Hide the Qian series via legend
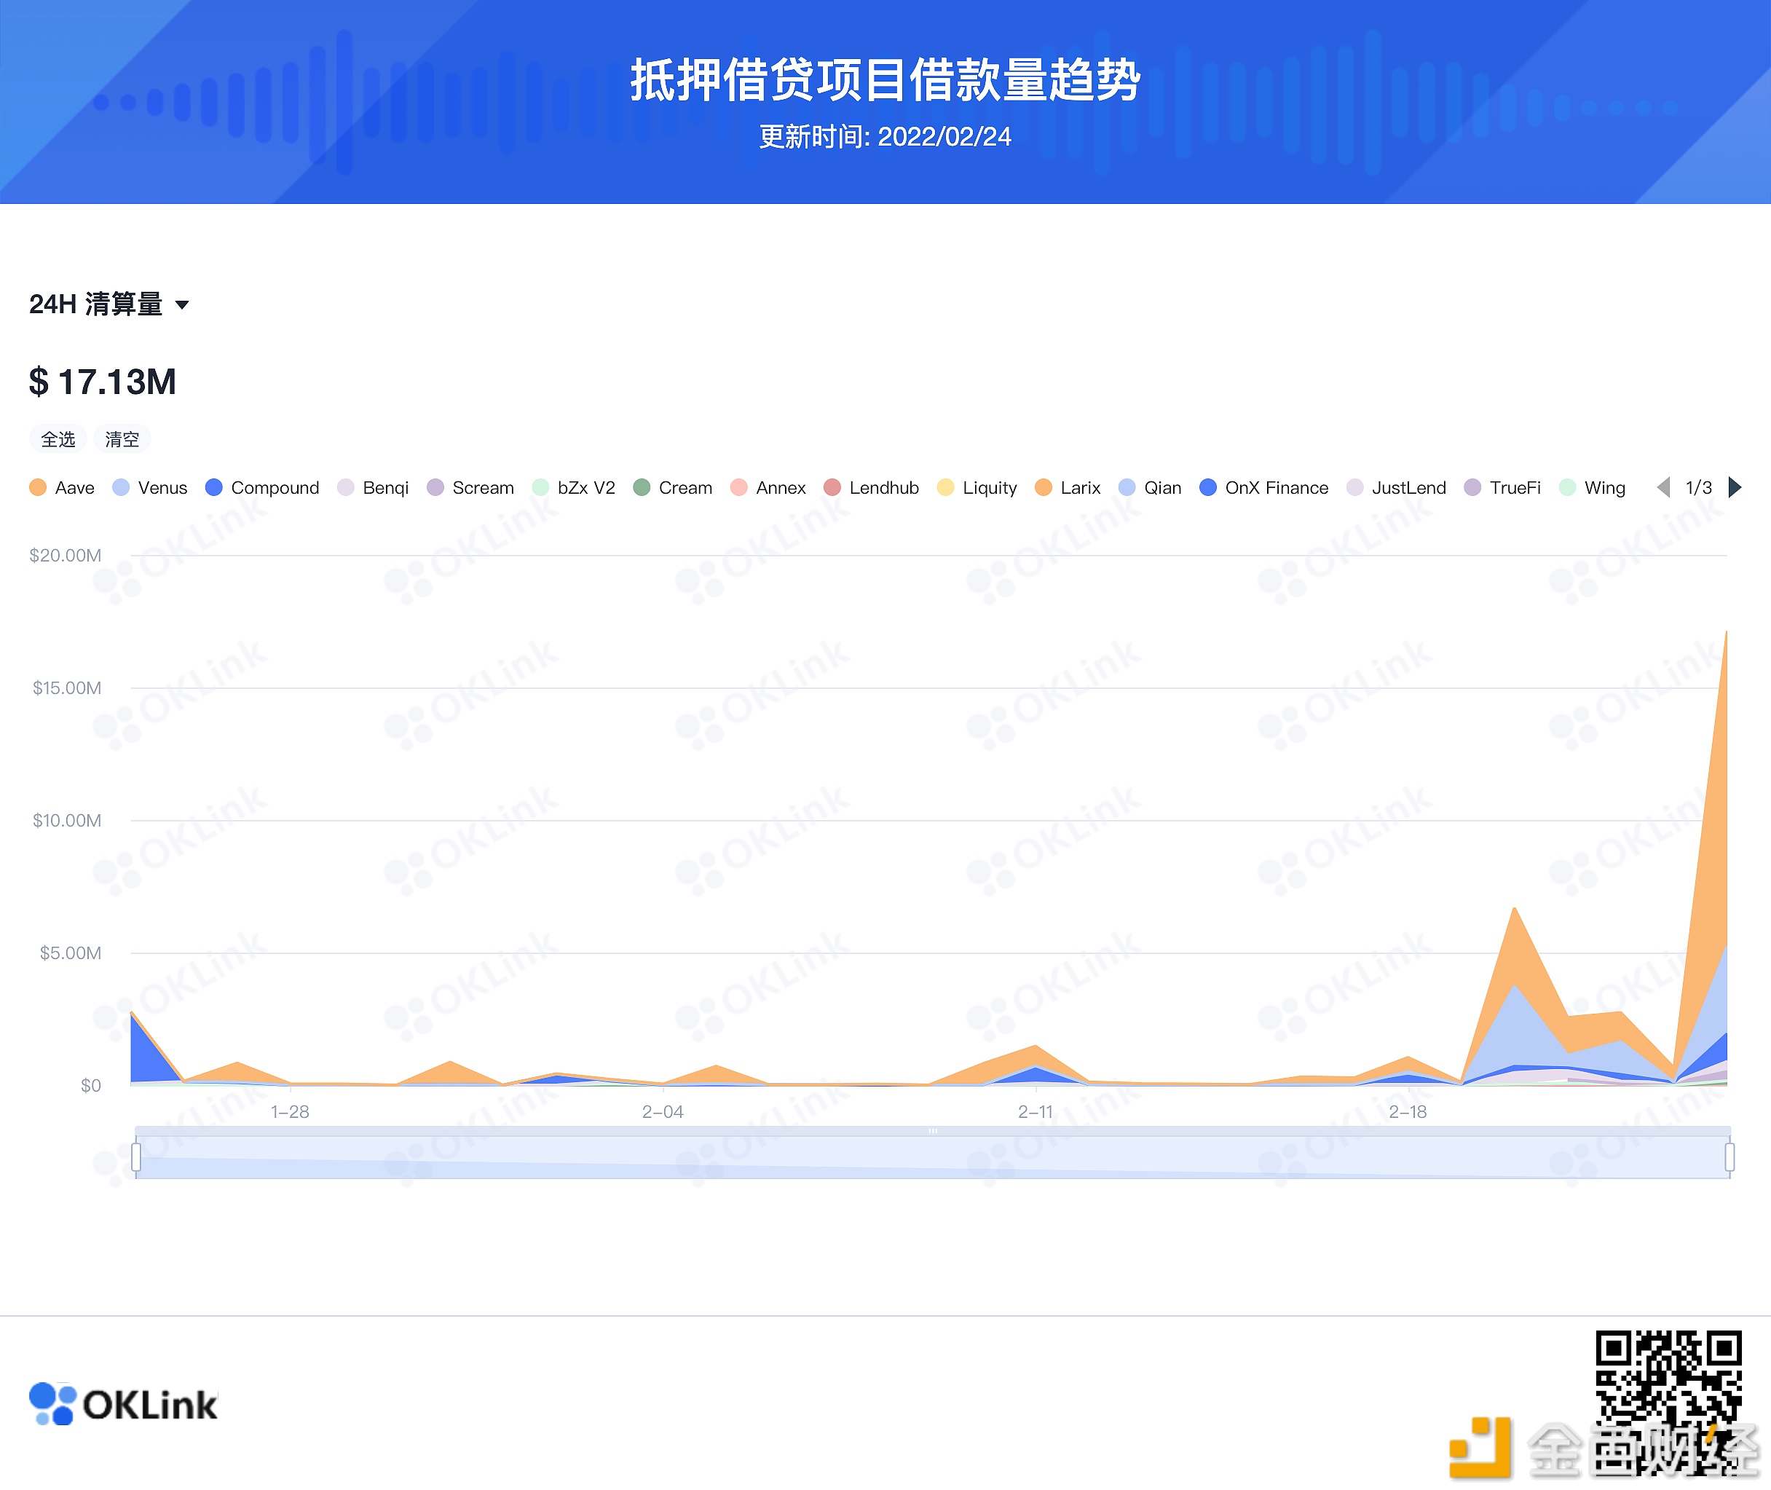This screenshot has height=1490, width=1771. (1151, 487)
